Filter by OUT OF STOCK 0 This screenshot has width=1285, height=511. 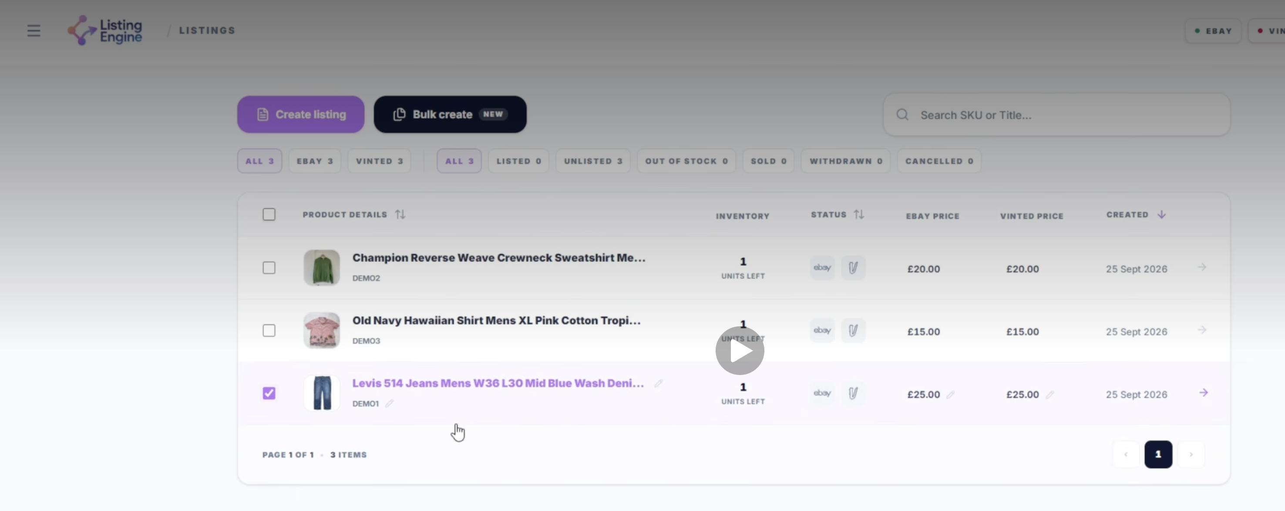686,161
